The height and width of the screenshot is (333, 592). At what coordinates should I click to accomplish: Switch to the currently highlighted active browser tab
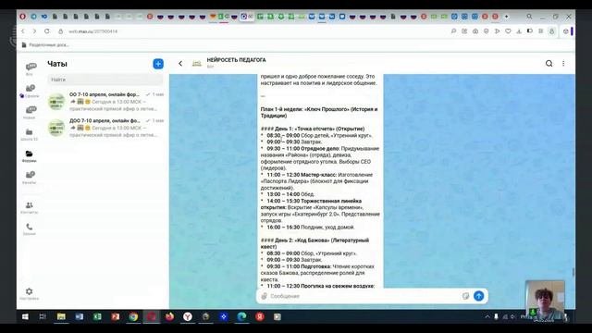point(247,17)
